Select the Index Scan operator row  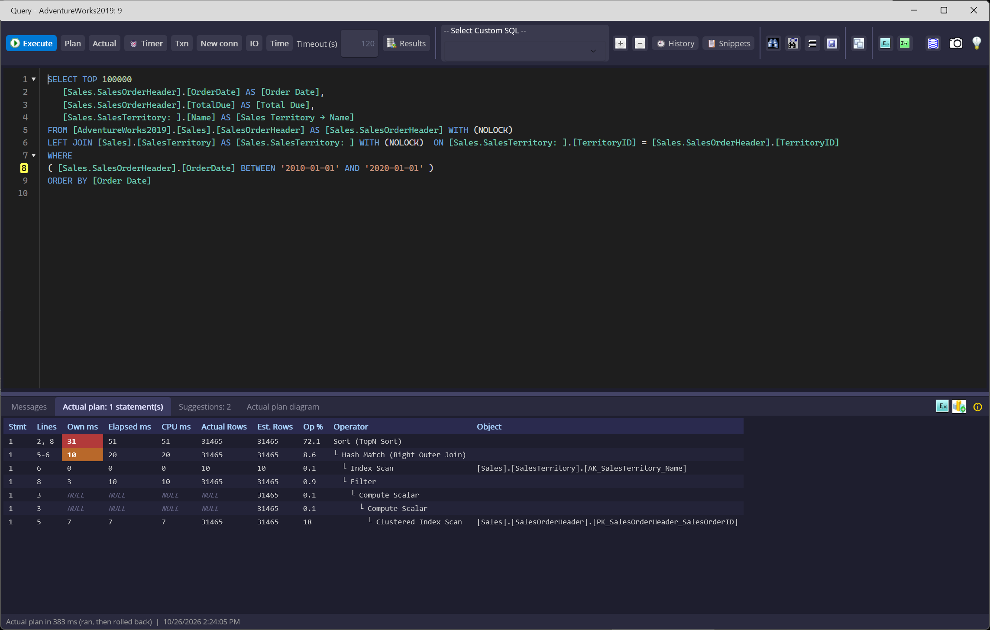click(x=373, y=468)
